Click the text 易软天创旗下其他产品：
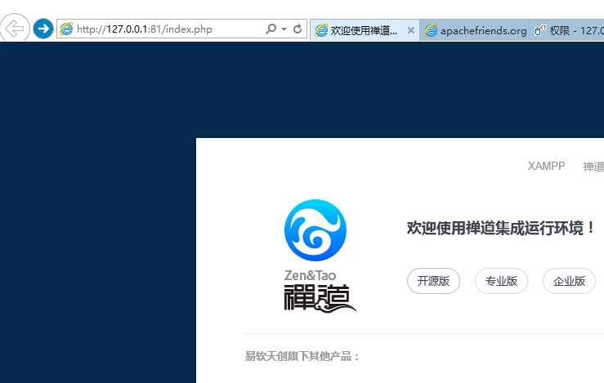 [302, 356]
